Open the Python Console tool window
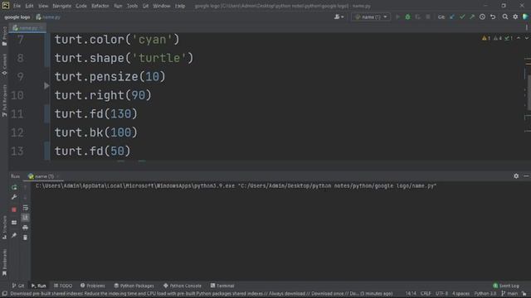 coord(183,286)
